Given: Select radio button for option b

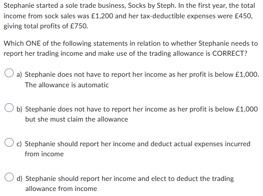Looking at the screenshot, I should pyautogui.click(x=9, y=107).
